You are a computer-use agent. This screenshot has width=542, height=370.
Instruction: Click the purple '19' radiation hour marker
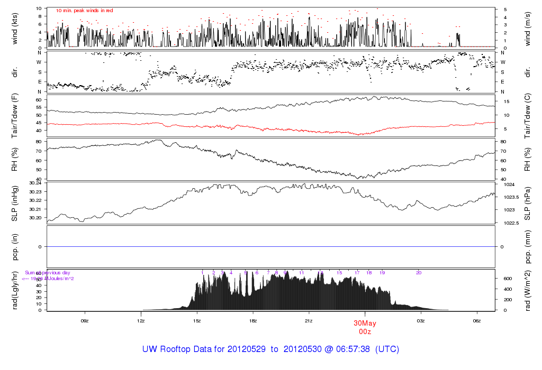(382, 273)
